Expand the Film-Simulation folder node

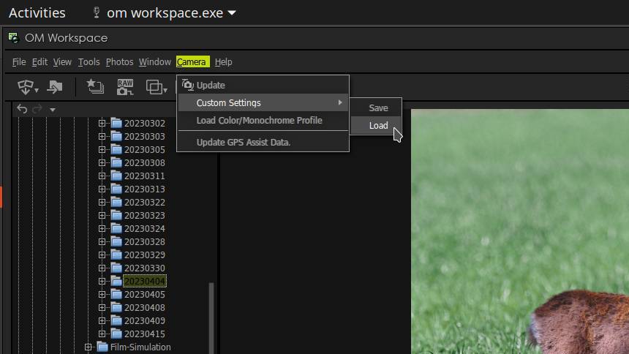click(88, 347)
